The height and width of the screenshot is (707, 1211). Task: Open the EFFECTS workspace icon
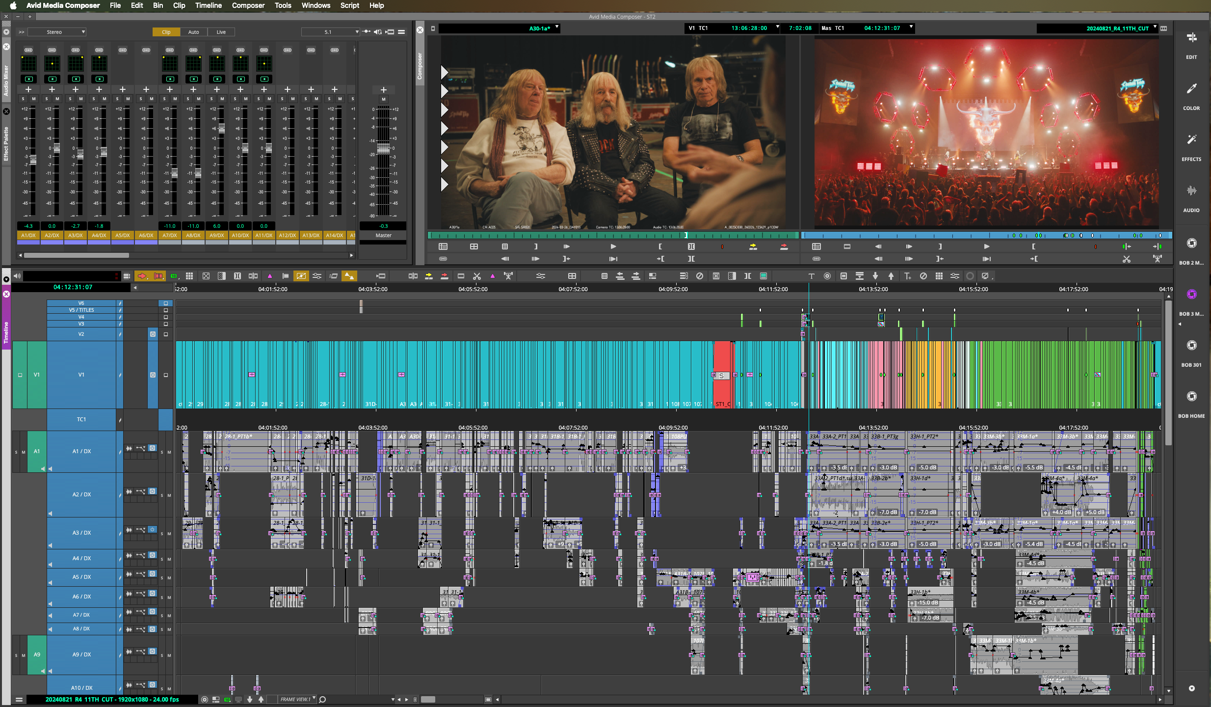click(x=1191, y=140)
